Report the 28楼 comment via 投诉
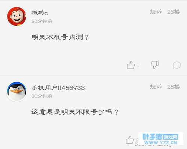 tap(156, 87)
